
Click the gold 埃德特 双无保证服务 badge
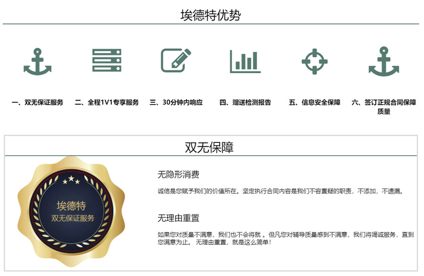71,211
